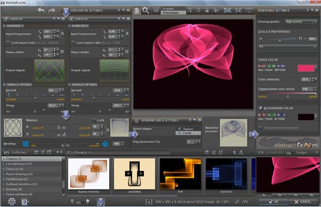Toggle Background Color checkbox

260,108
